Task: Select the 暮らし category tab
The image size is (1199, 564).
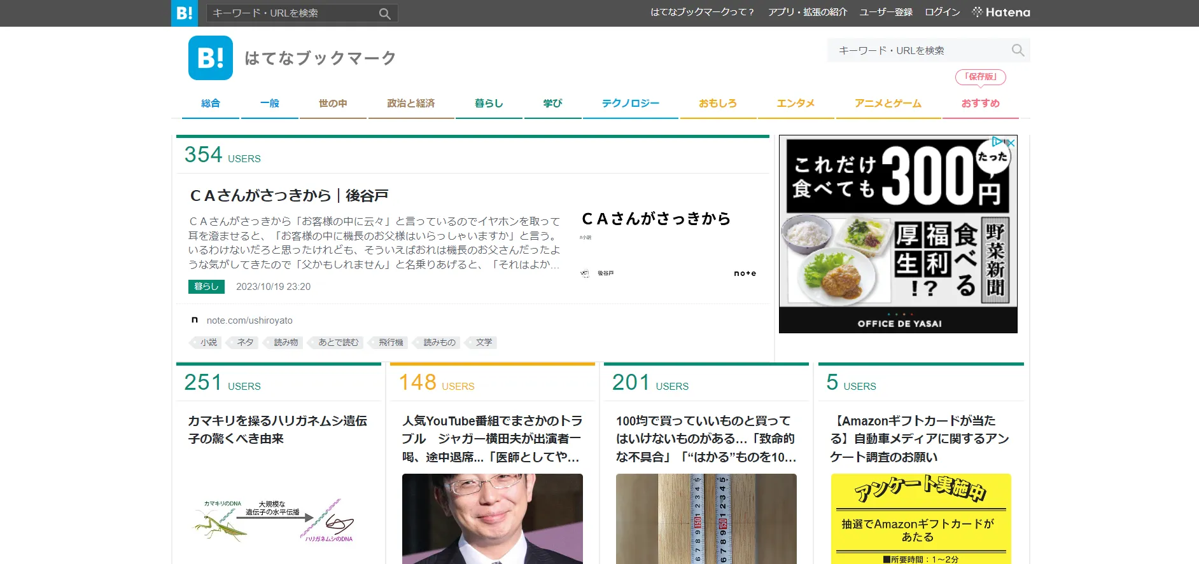Action: (x=489, y=103)
